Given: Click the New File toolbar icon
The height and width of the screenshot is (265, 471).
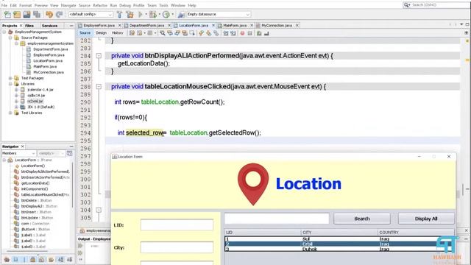Looking at the screenshot, I should click(7, 14).
